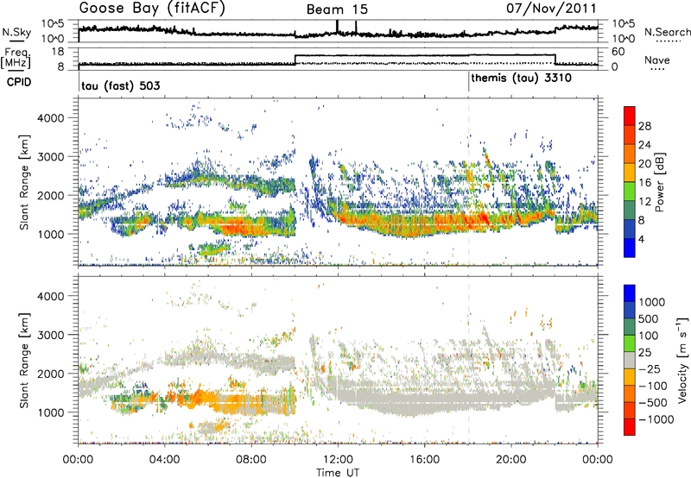
Task: Click the "1000" tick of the velocity panel
Action: 50,412
